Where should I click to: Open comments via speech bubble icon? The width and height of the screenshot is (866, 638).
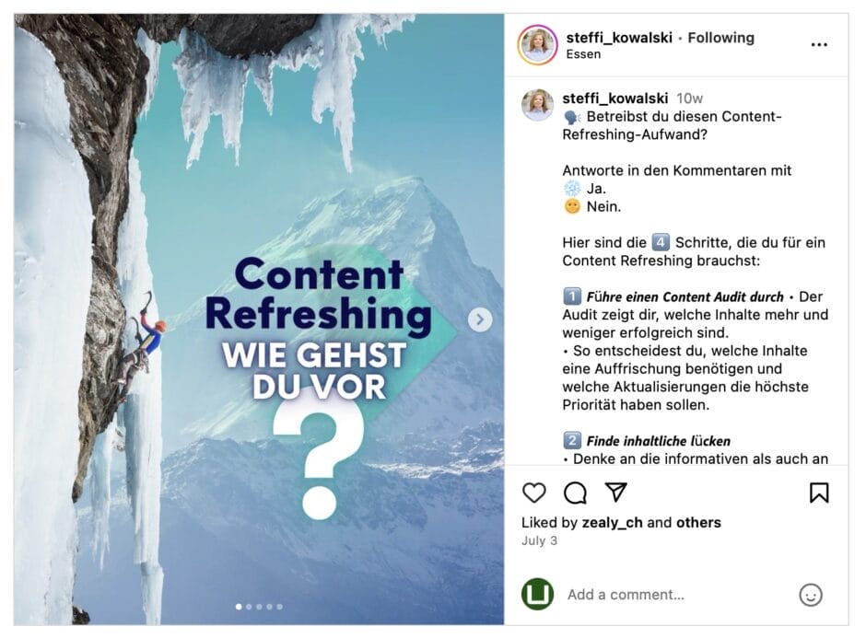point(575,493)
